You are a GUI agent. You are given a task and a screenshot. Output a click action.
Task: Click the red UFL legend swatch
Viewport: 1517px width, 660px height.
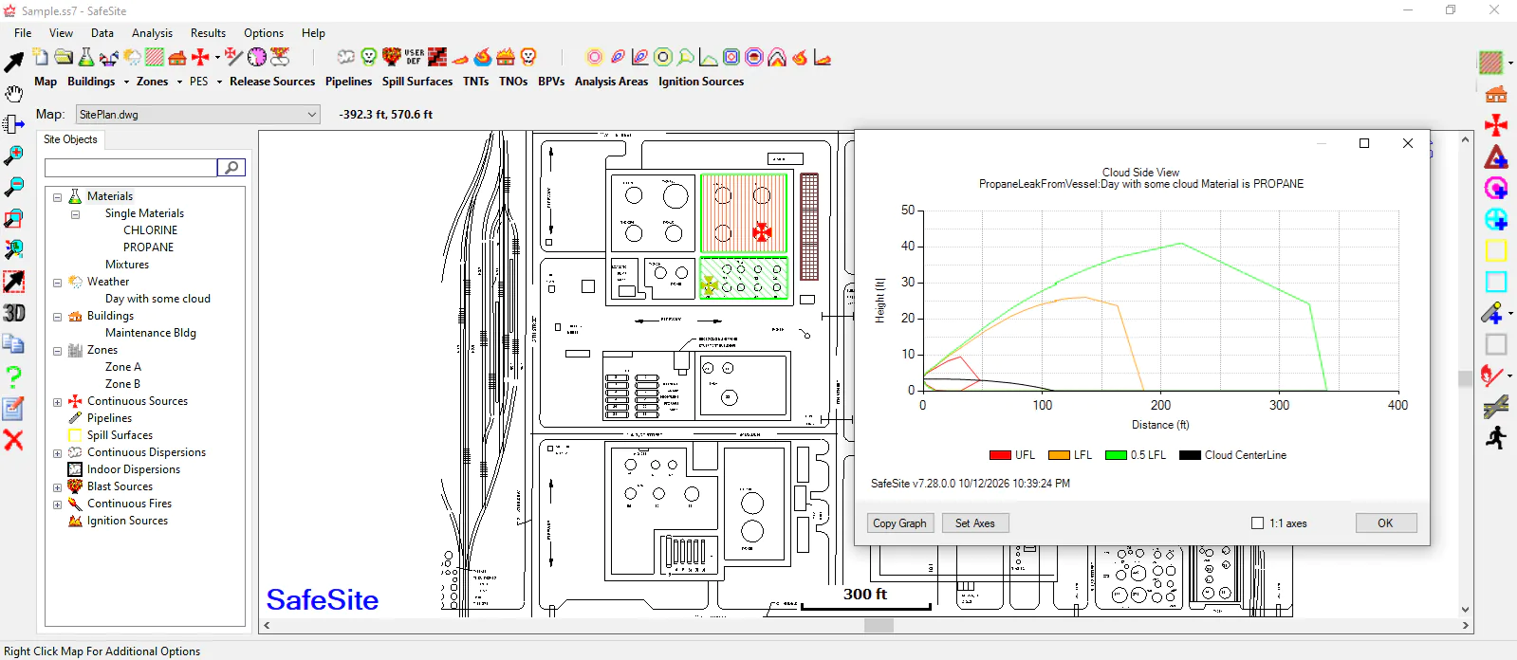[1000, 455]
